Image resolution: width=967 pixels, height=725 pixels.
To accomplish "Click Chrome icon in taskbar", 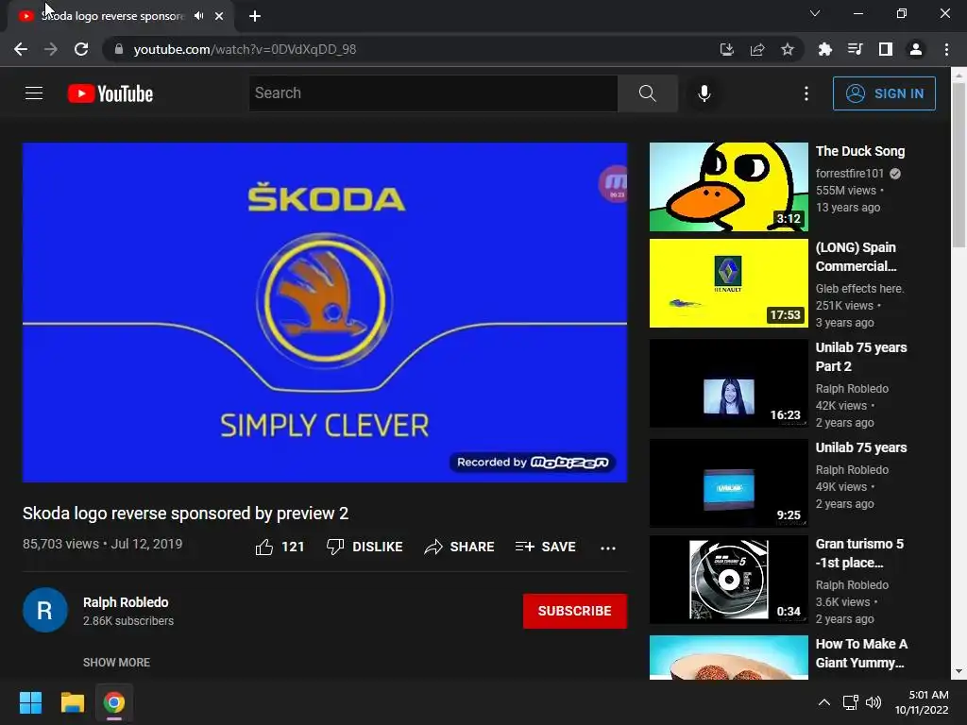I will pyautogui.click(x=114, y=702).
